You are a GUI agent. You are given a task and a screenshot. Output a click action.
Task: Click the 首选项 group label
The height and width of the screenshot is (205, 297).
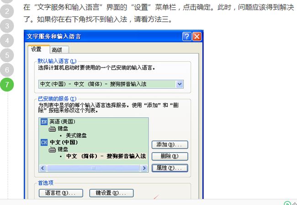pos(46,183)
